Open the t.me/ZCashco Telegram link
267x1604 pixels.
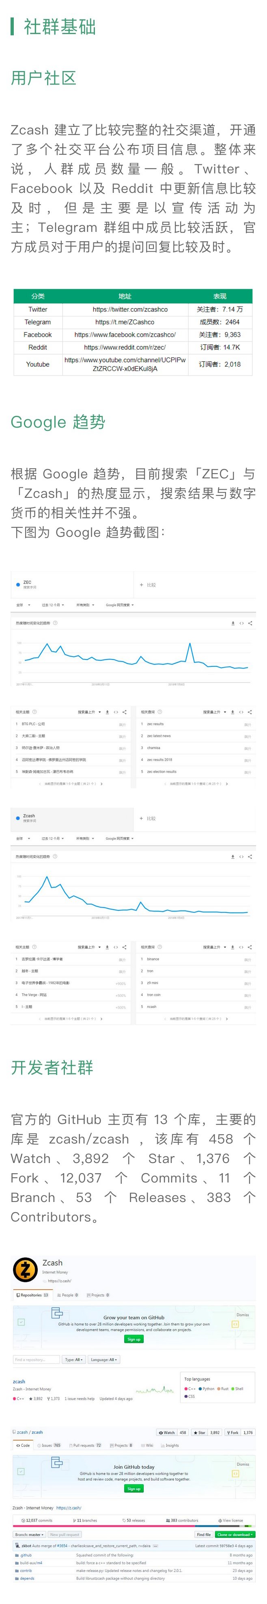pyautogui.click(x=125, y=322)
